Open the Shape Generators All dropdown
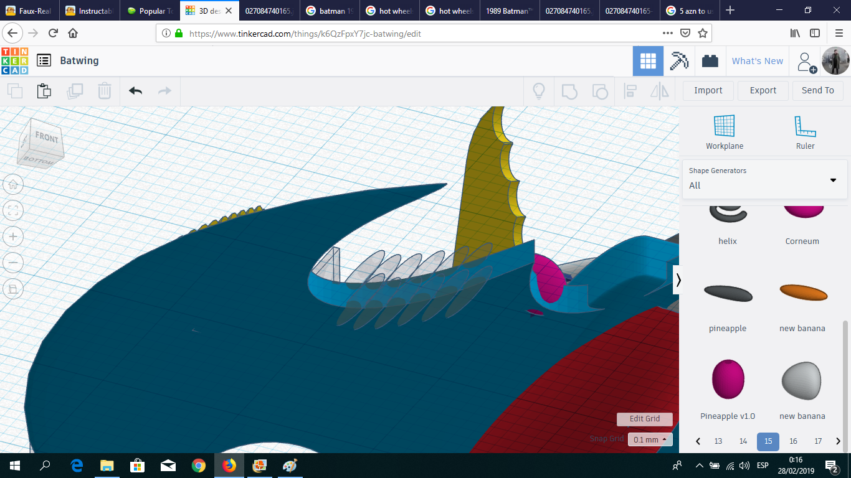Image resolution: width=851 pixels, height=478 pixels. (x=764, y=179)
